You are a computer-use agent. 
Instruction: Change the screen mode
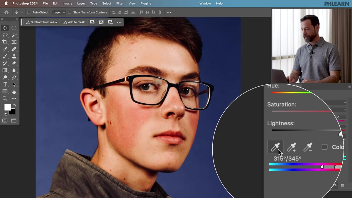click(14, 120)
